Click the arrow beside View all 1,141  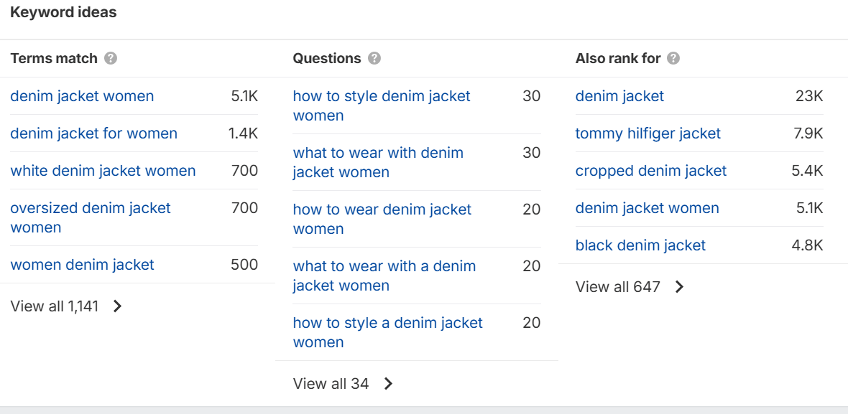click(x=117, y=306)
